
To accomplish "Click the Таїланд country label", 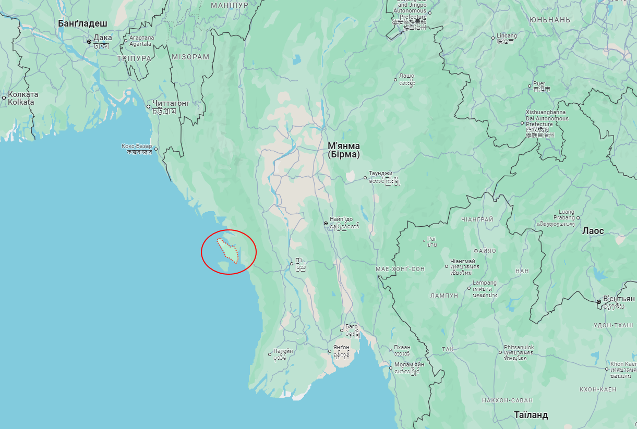I will click(x=531, y=415).
